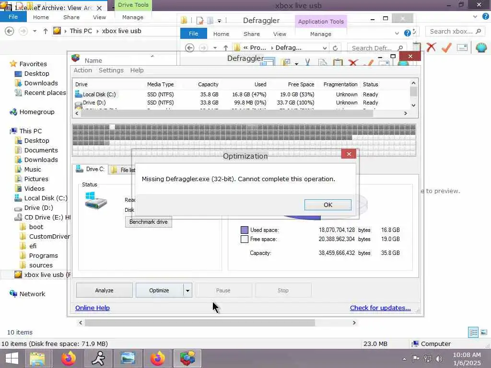Click the red X delete icon at right
The height and width of the screenshot is (368, 491).
point(431,47)
